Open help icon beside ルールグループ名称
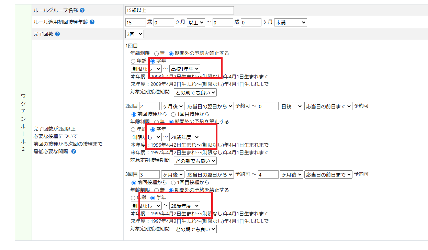The width and height of the screenshot is (428, 250). click(82, 10)
